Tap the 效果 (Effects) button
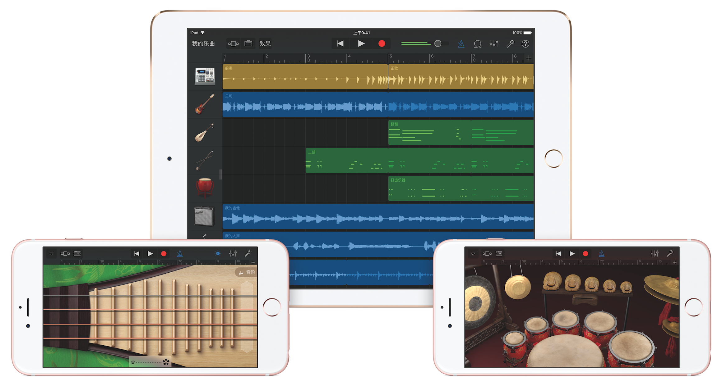Image resolution: width=722 pixels, height=377 pixels. tap(265, 43)
